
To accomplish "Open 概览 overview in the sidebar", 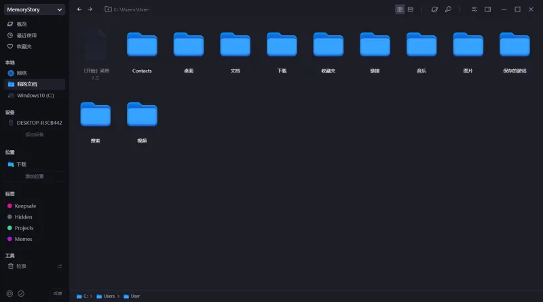I will 35,24.
